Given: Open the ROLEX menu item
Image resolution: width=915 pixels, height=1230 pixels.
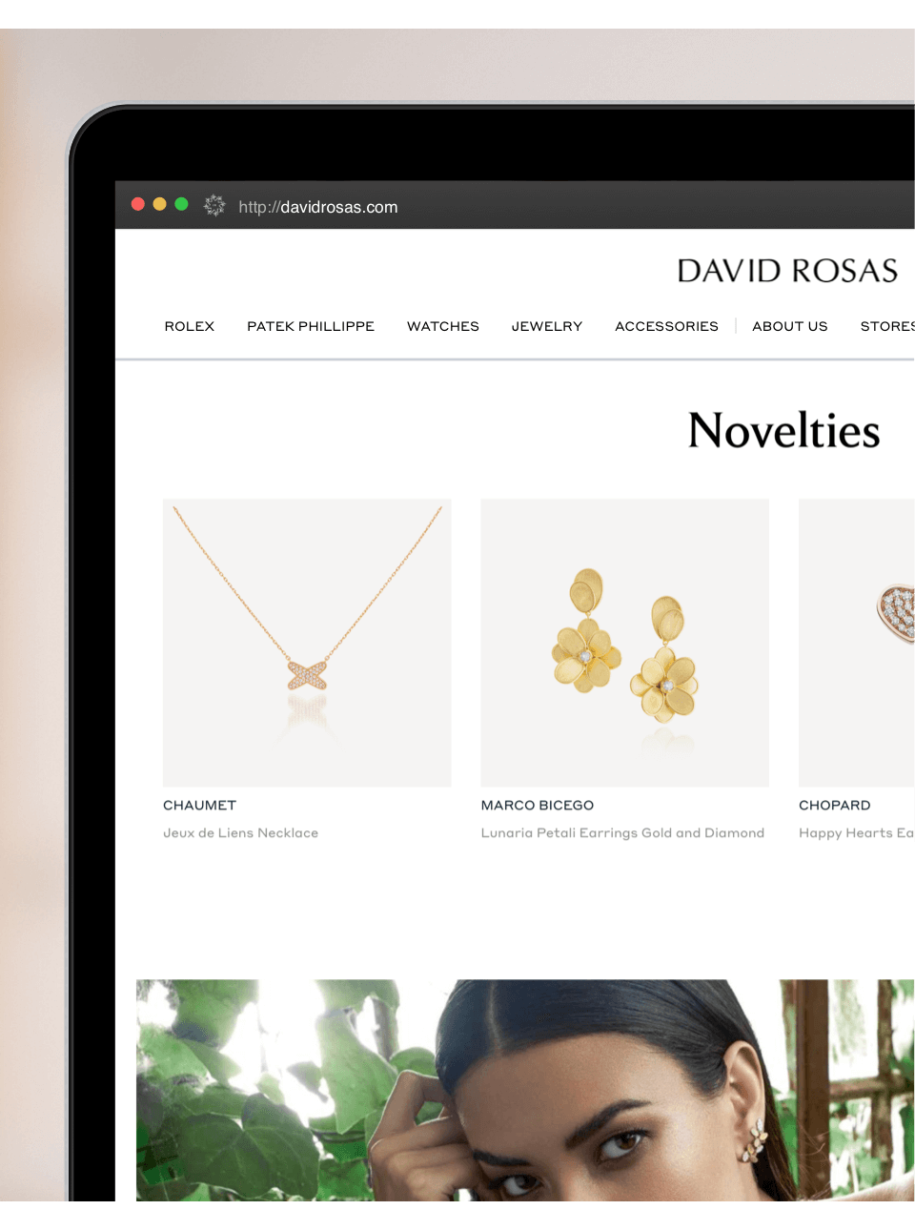Looking at the screenshot, I should click(190, 326).
